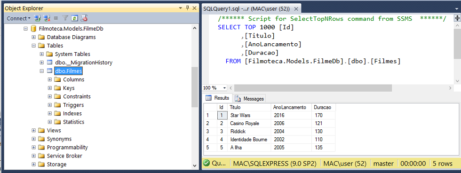Expand the Service Broker folder
Screen dimensions: 461x173
pyautogui.click(x=33, y=156)
